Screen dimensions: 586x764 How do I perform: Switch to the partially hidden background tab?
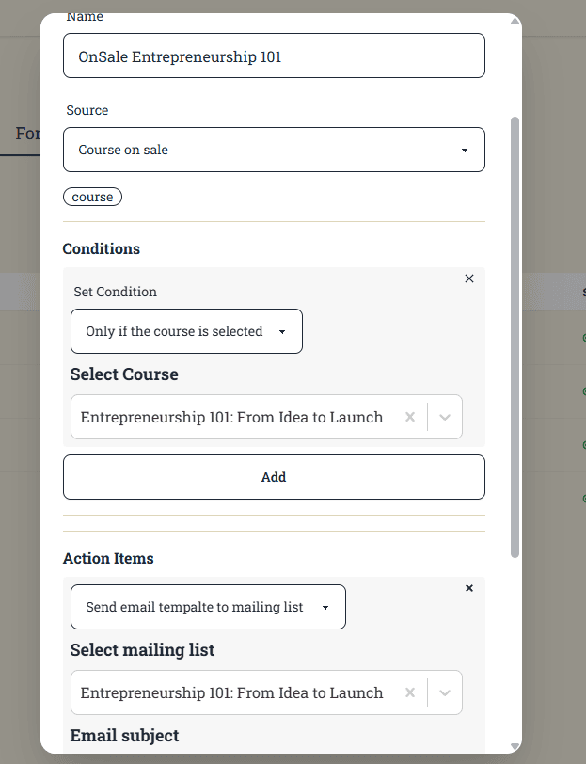tap(27, 134)
